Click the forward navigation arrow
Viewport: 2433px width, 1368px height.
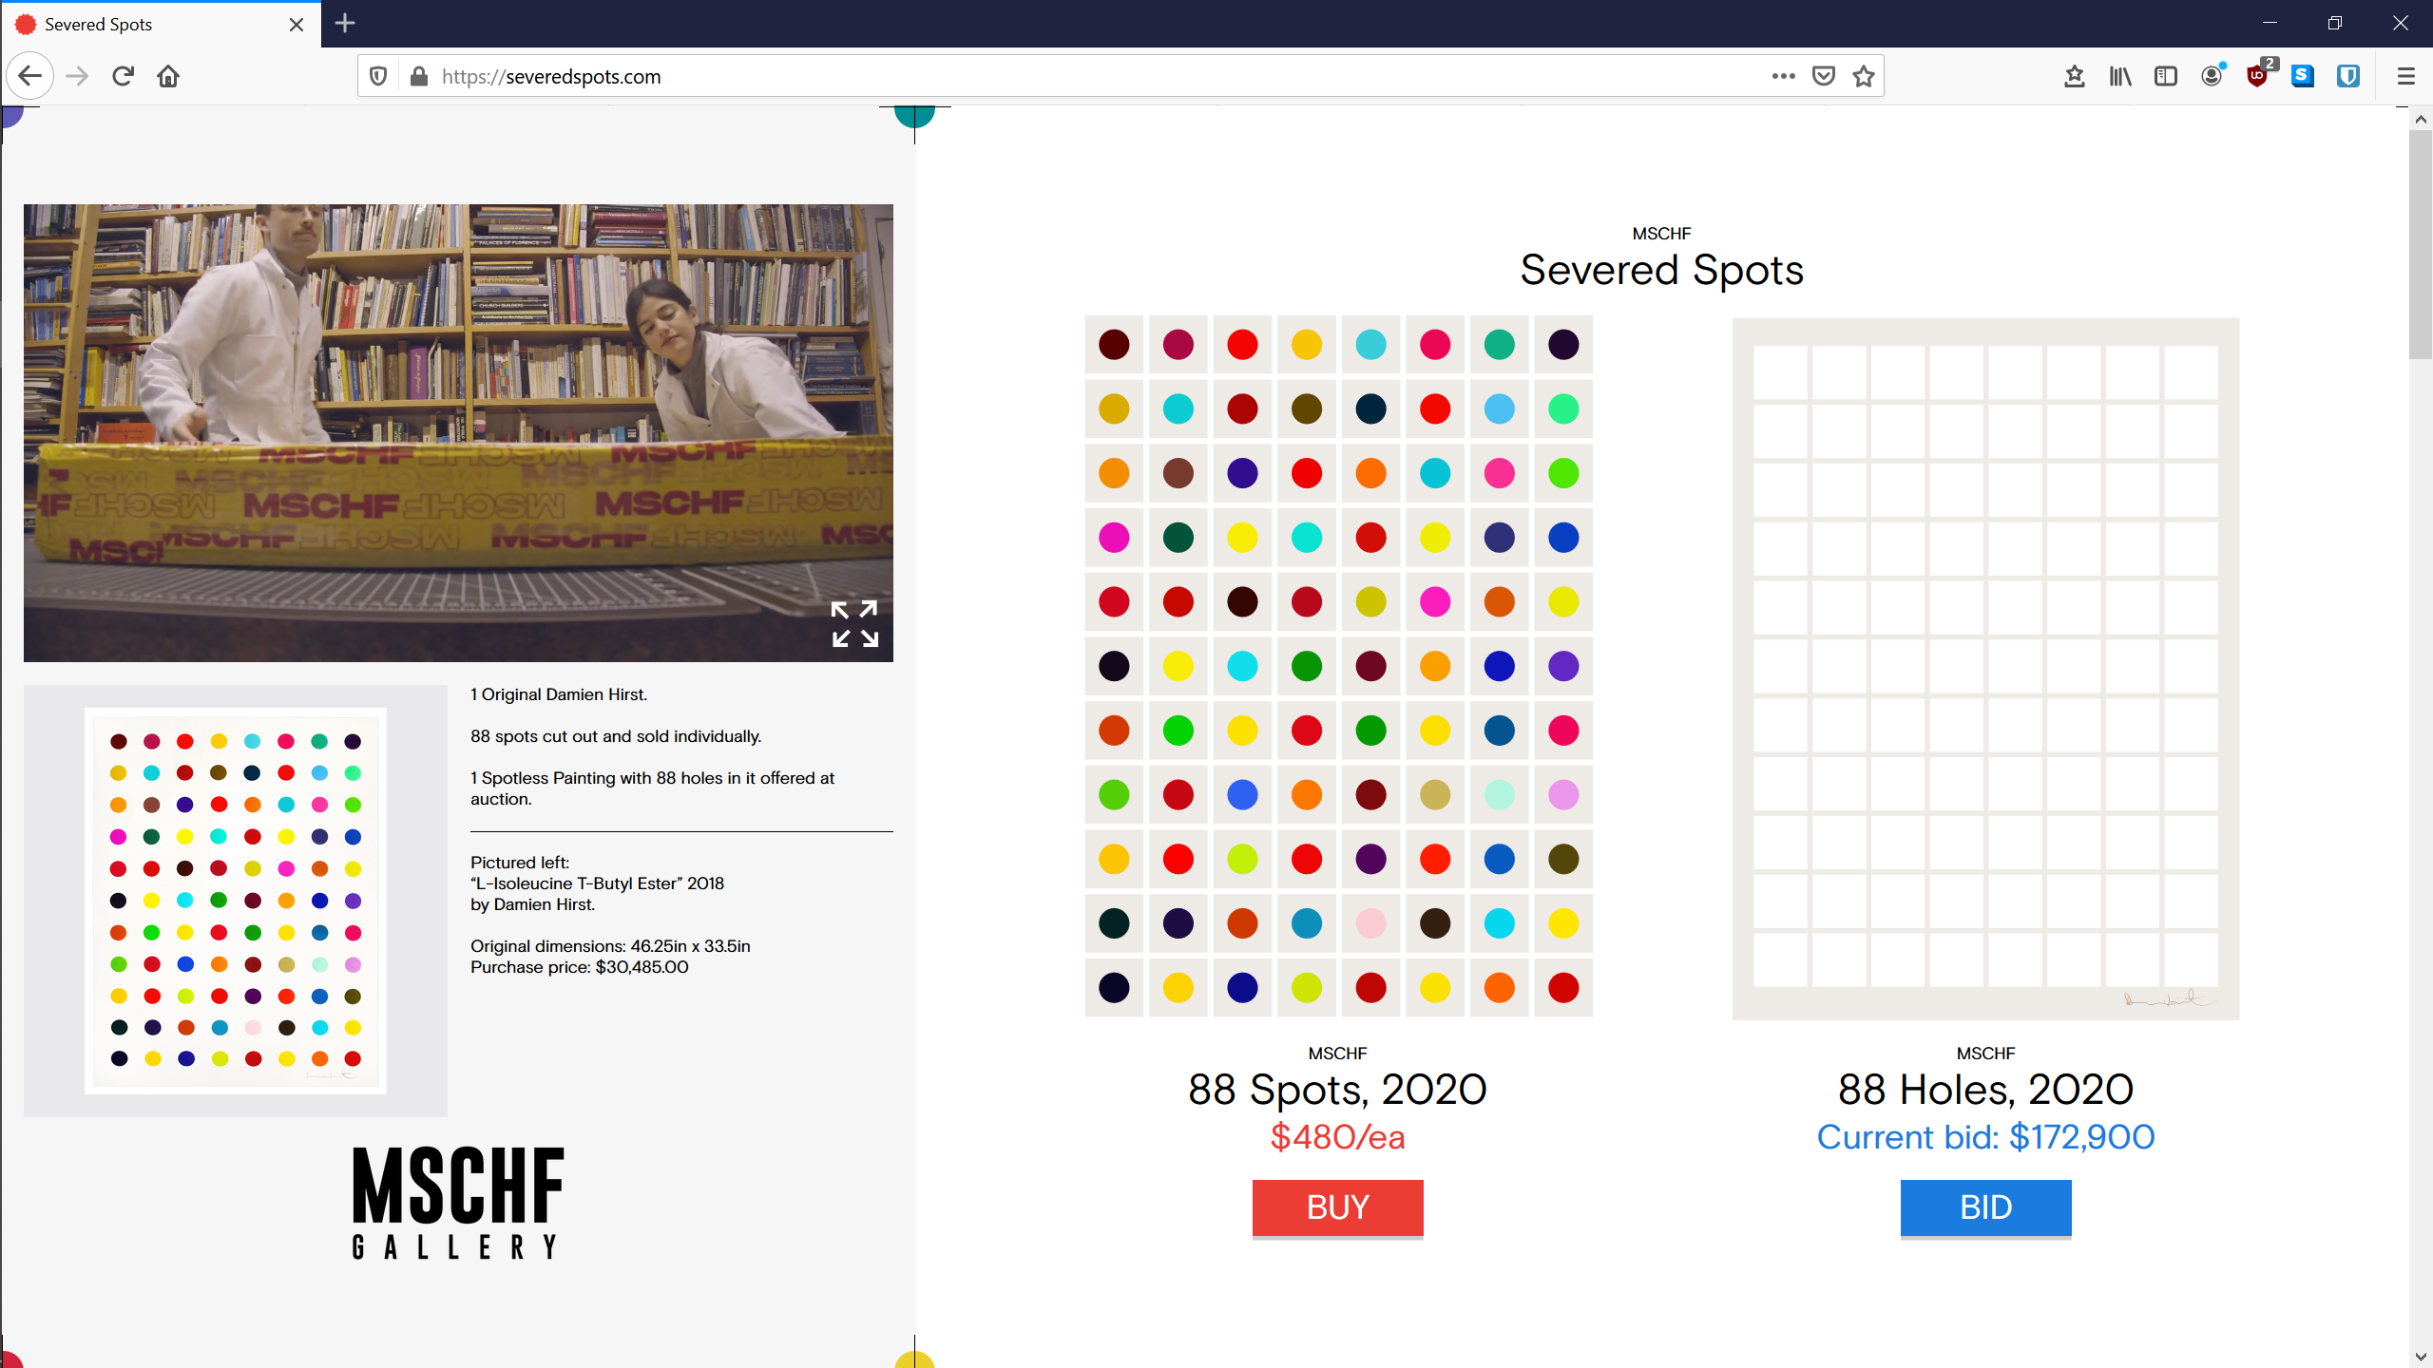coord(77,76)
